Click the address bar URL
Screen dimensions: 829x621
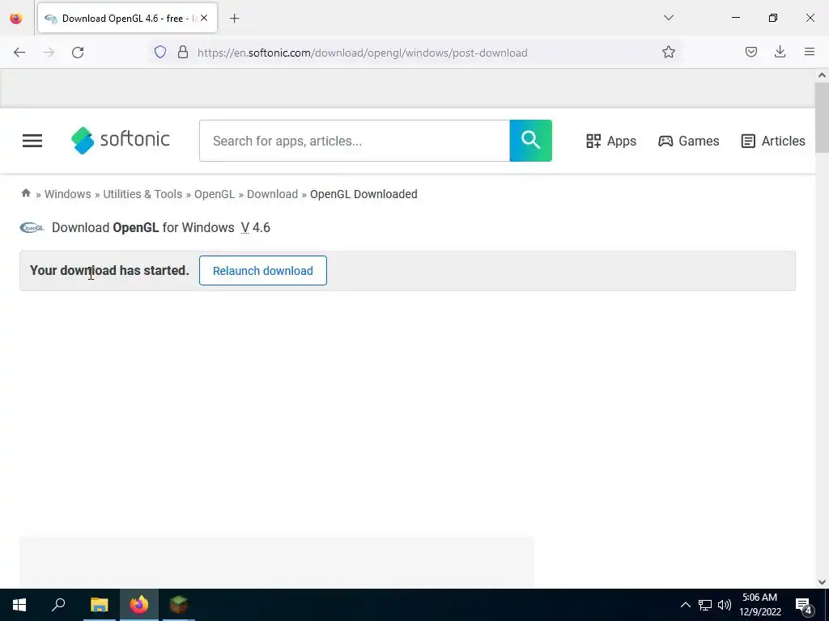pyautogui.click(x=362, y=53)
